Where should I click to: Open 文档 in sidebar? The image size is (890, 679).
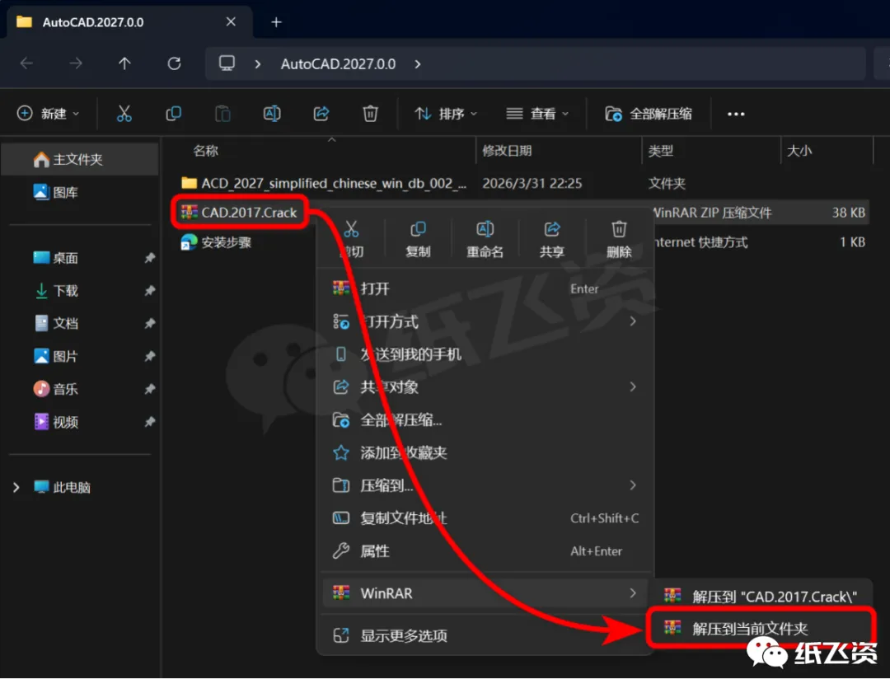pos(79,323)
